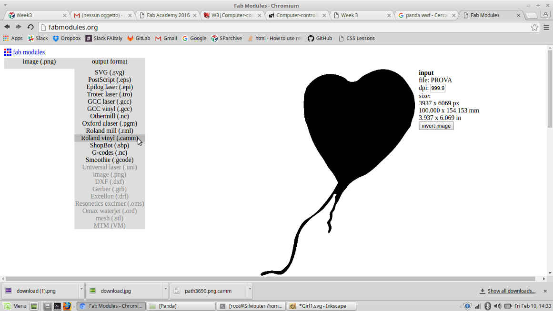Click the fab modules grid logo icon
Viewport: 553px width, 311px height.
click(8, 52)
